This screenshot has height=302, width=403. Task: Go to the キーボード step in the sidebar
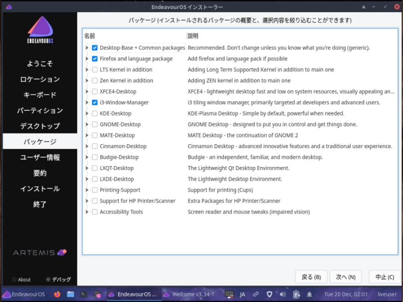tap(40, 95)
